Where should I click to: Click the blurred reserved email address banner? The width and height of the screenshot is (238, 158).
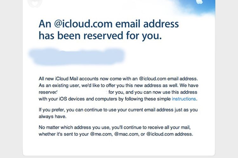click(x=77, y=56)
